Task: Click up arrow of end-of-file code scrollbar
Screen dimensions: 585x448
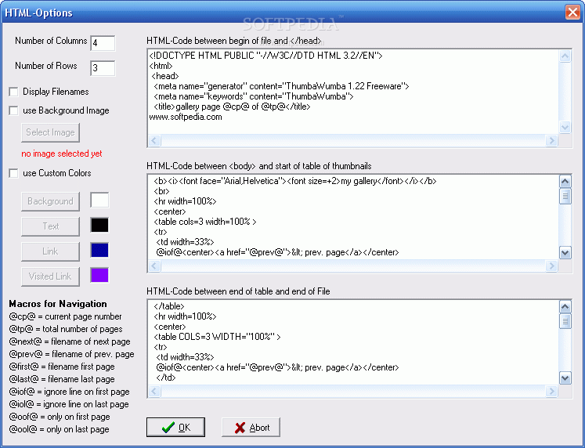Action: (x=565, y=307)
